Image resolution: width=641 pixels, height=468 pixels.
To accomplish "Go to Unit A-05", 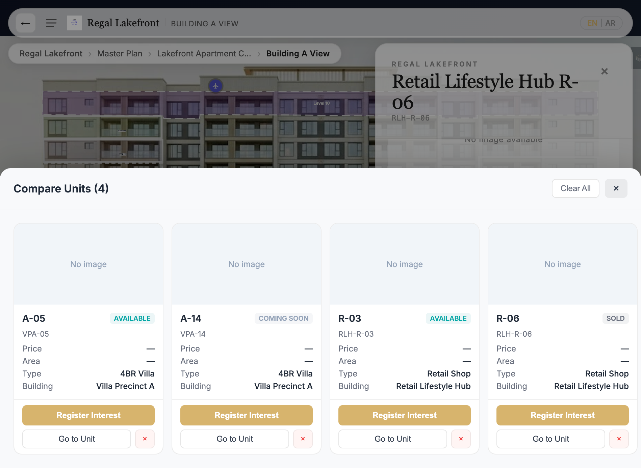I will click(x=77, y=439).
